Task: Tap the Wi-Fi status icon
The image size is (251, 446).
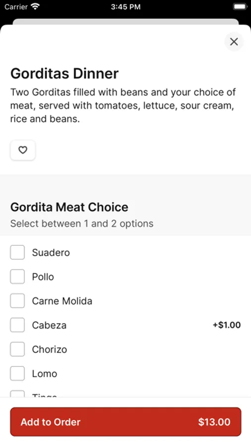Action: pos(35,6)
